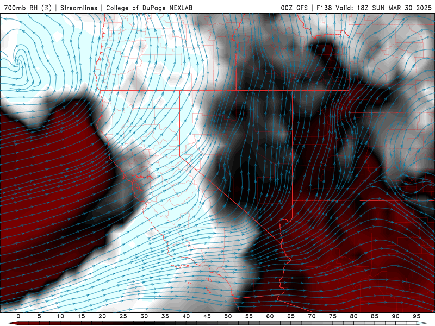Click 'College of DuPage NEXLAB' header text
The image size is (435, 326).
tap(149, 8)
